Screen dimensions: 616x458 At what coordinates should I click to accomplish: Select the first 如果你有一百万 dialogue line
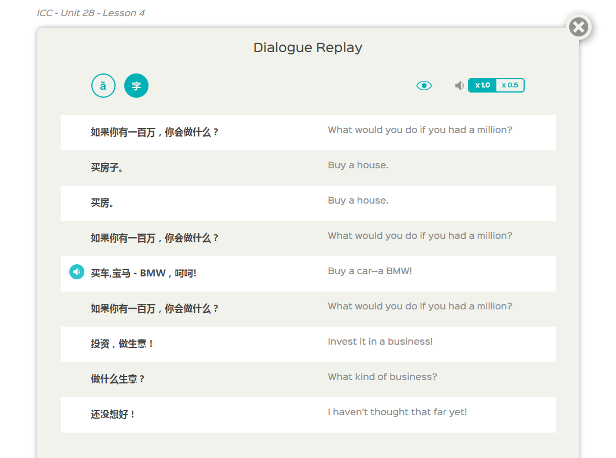pos(154,132)
